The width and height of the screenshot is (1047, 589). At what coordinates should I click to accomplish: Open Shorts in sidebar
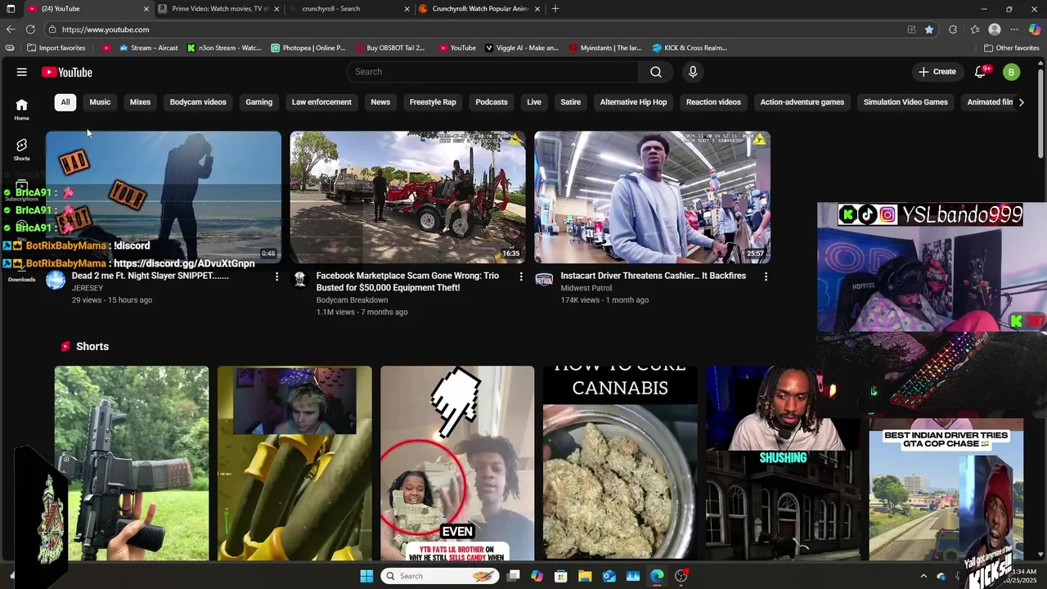21,150
